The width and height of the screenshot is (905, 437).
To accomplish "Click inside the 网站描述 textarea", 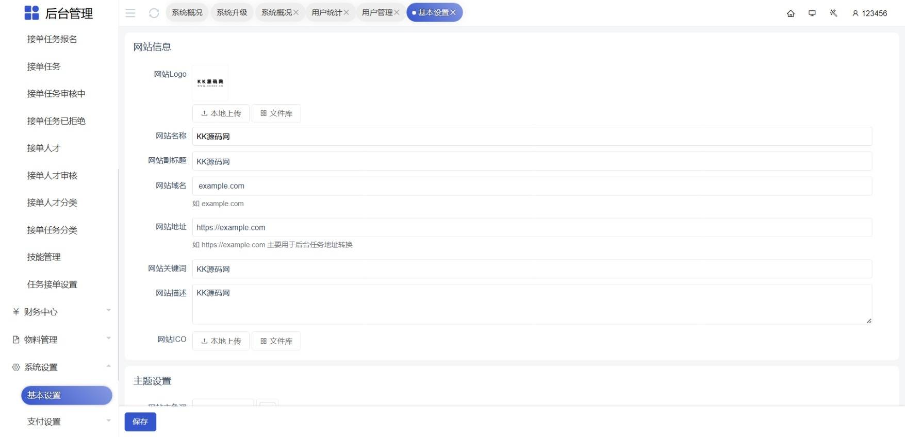I will [532, 304].
